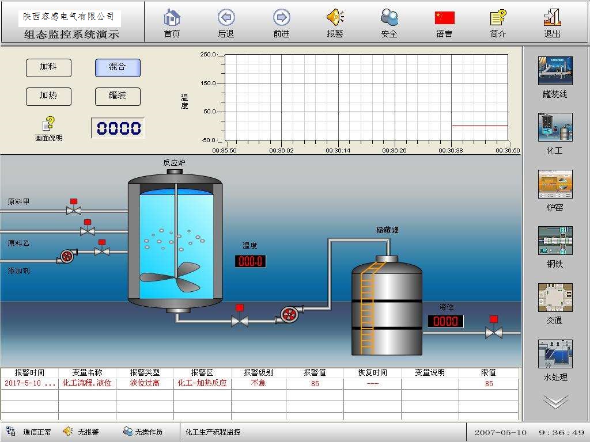Open the 交通 demo thumbnail
Image resolution: width=590 pixels, height=442 pixels.
tap(555, 298)
